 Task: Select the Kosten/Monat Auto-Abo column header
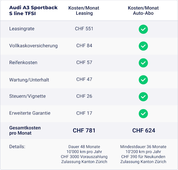pyautogui.click(x=143, y=11)
